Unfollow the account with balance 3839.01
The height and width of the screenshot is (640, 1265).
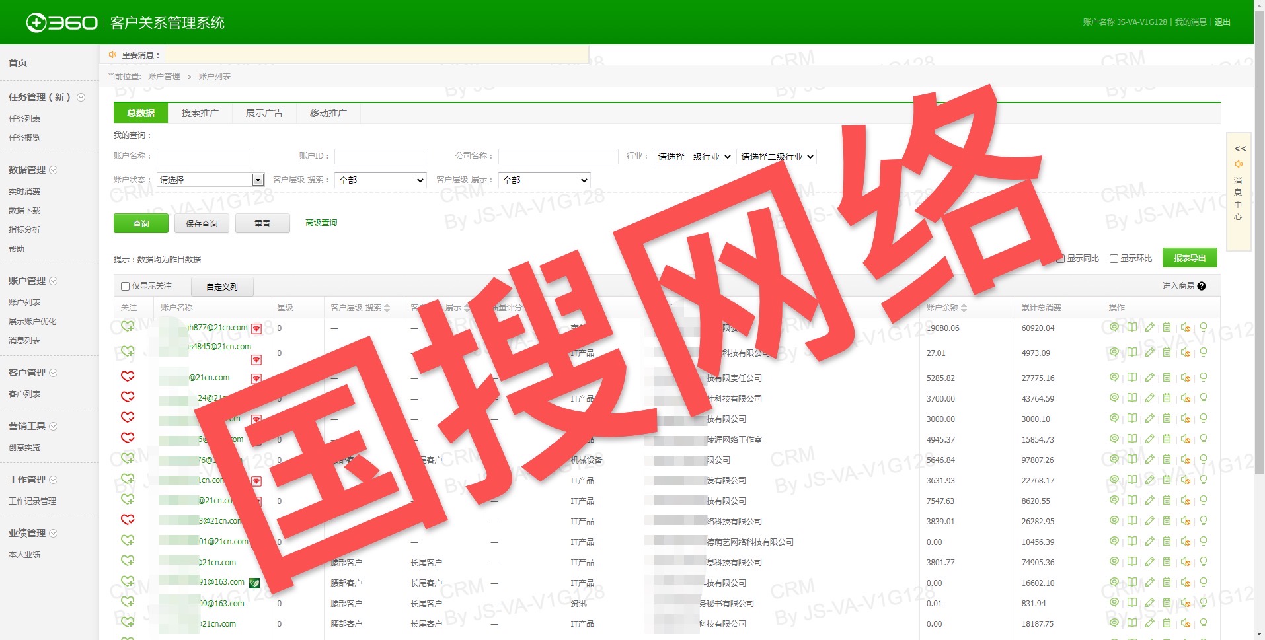coord(128,519)
